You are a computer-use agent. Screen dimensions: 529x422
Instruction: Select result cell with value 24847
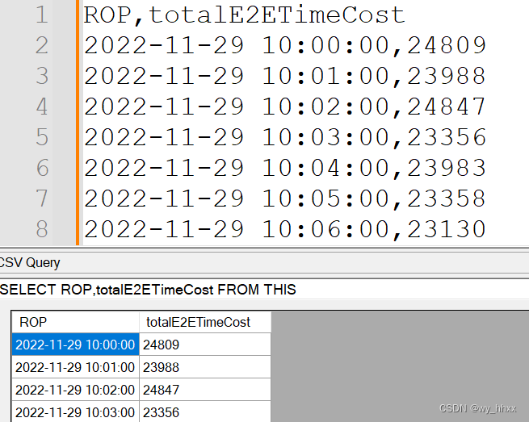click(205, 390)
